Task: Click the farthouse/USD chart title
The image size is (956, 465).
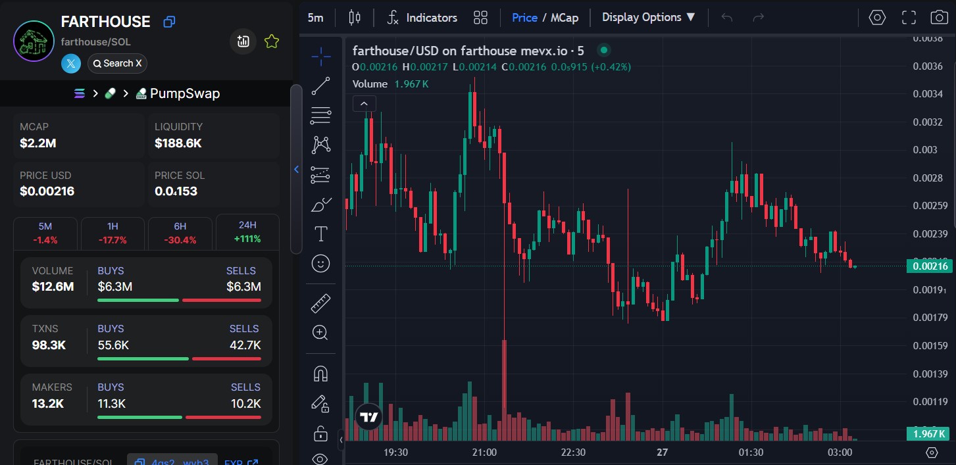Action: coord(468,51)
